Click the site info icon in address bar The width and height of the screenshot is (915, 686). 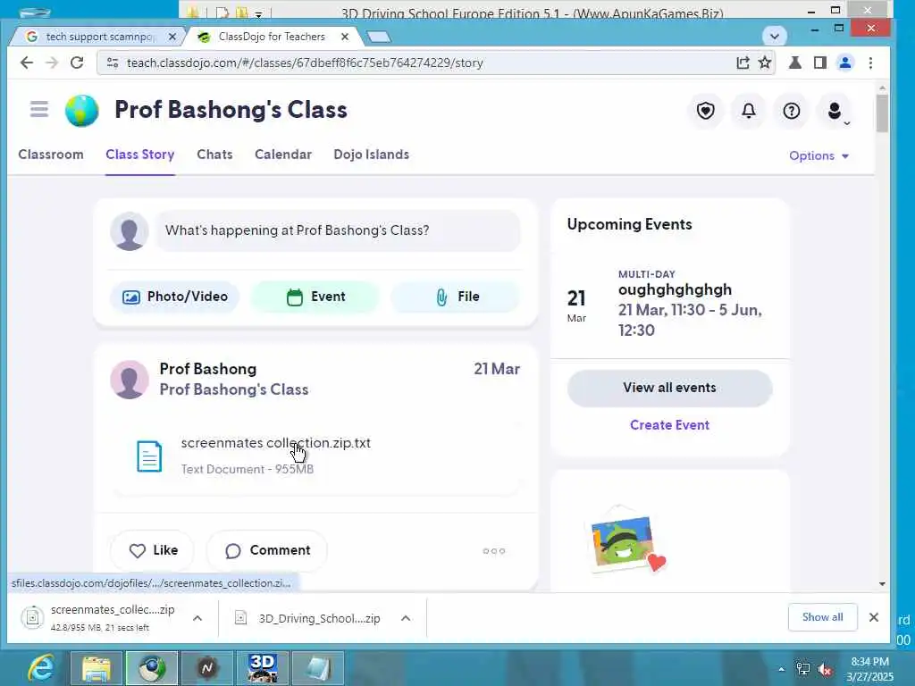coord(113,63)
